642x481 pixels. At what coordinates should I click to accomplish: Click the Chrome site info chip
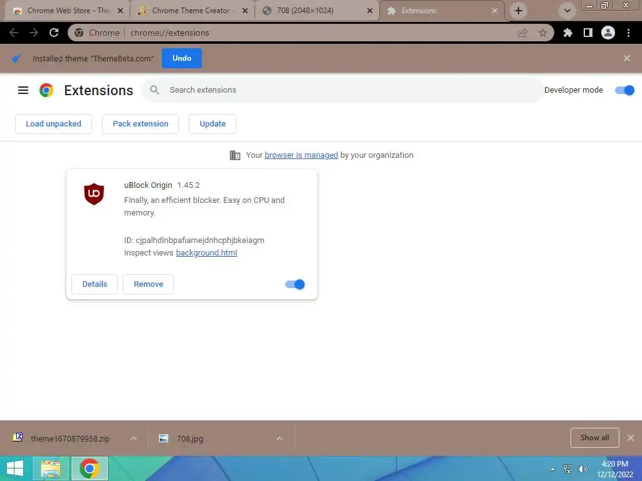[97, 33]
